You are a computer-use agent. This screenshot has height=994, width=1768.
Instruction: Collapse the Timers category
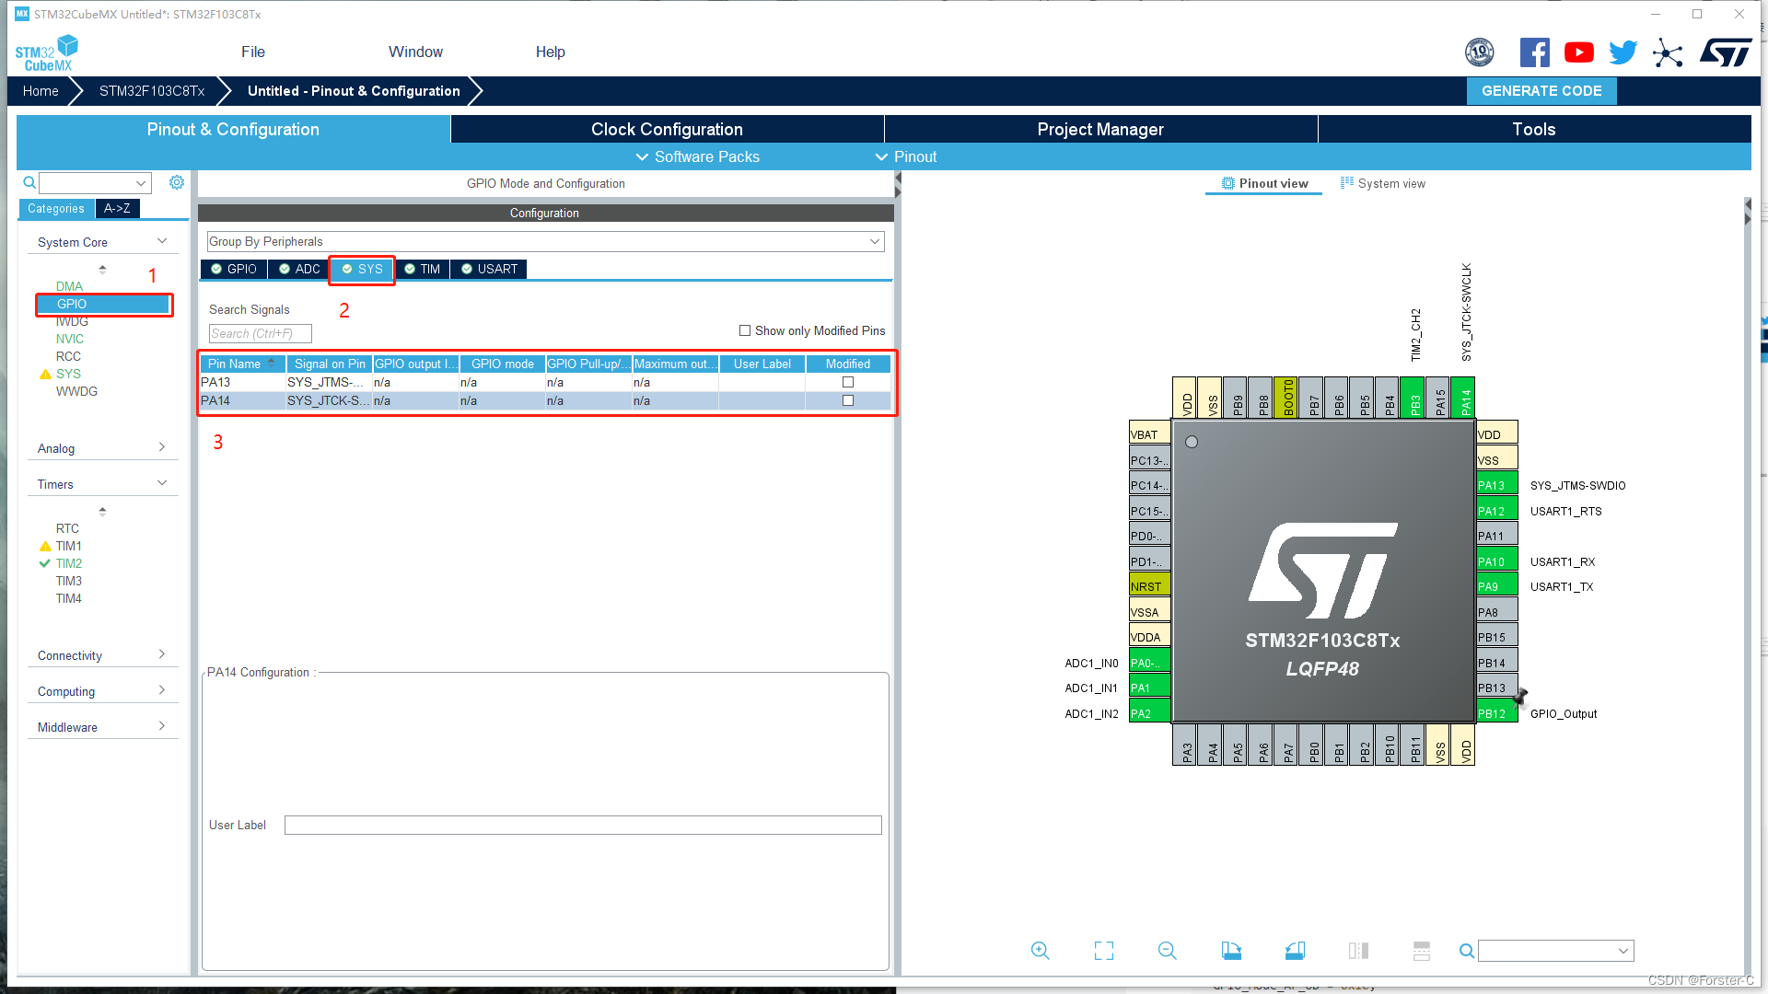[x=162, y=483]
